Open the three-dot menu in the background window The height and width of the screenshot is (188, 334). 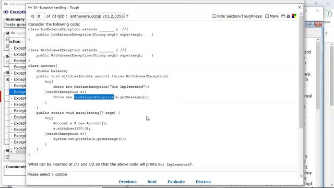[x=328, y=14]
